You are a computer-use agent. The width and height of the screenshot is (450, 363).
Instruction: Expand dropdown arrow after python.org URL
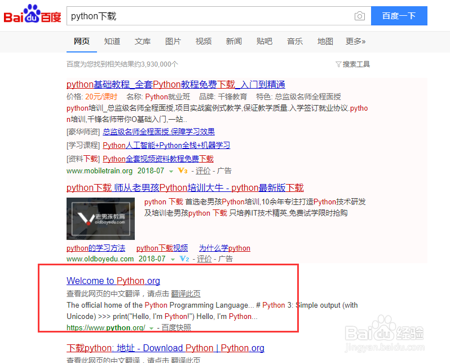click(x=151, y=328)
